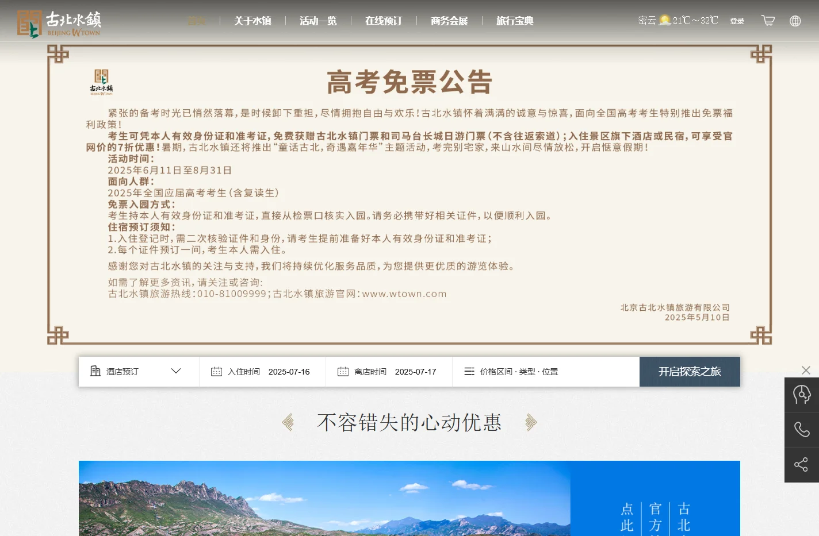Image resolution: width=819 pixels, height=536 pixels.
Task: Click the 密云 weather location text
Action: tap(647, 21)
